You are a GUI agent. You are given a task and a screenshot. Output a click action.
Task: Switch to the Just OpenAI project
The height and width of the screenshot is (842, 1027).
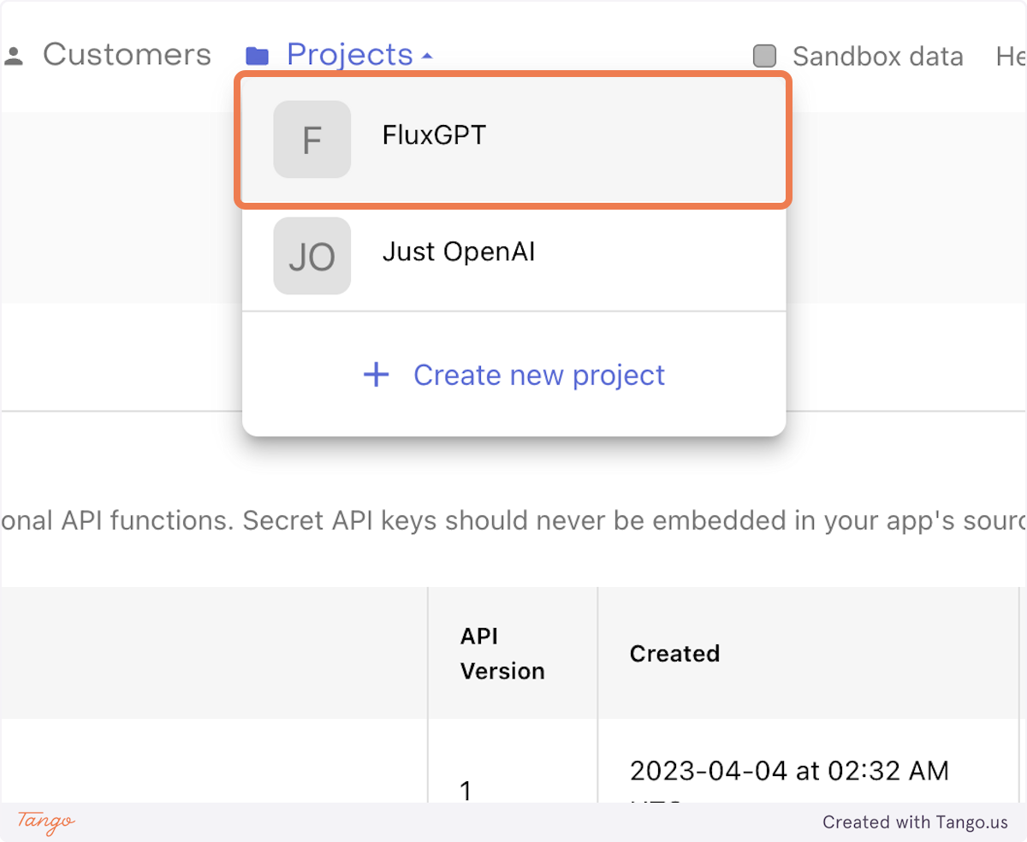pos(459,252)
